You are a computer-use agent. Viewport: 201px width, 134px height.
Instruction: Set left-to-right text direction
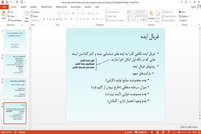pyautogui.click(x=94, y=19)
